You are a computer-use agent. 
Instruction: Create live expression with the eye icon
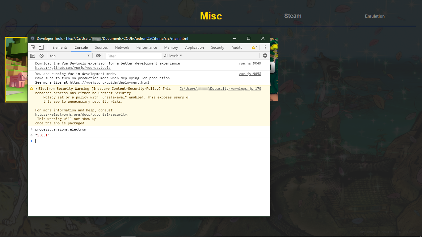coord(98,56)
